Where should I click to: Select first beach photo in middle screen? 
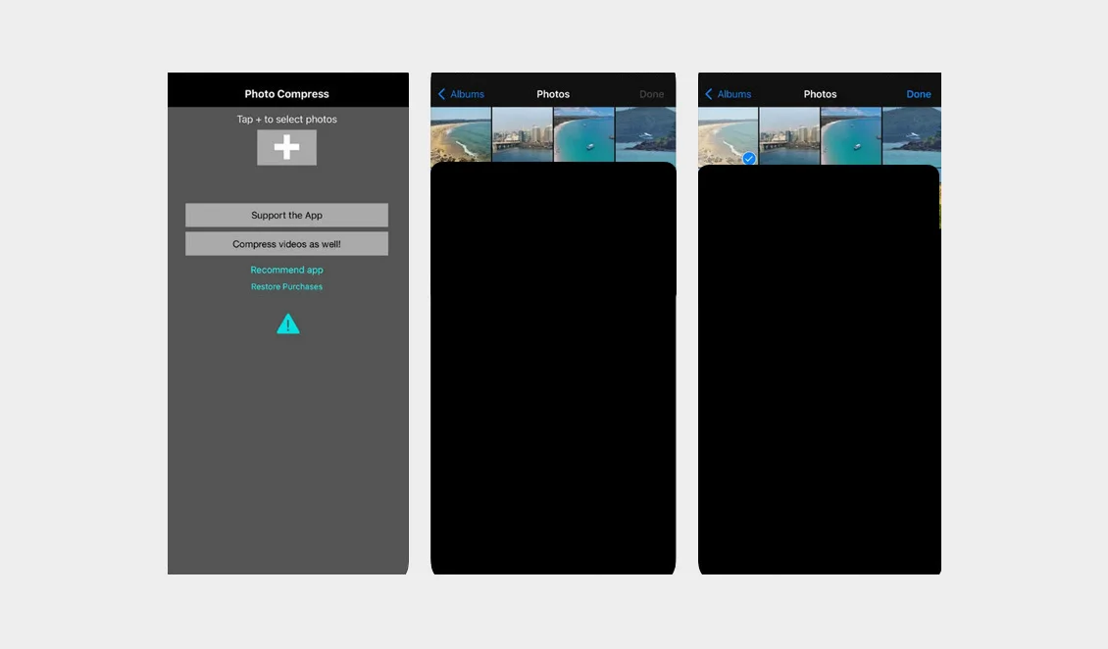coord(461,134)
